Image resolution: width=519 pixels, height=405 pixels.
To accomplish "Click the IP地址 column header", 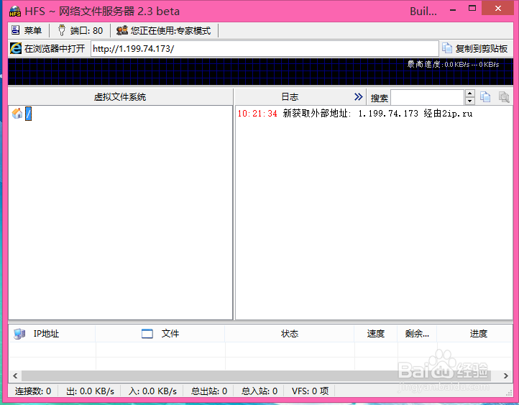I will point(52,334).
